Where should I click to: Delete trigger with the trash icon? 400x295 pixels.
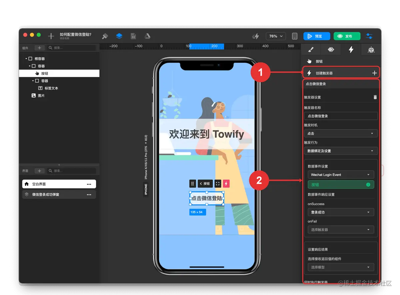coord(375,97)
